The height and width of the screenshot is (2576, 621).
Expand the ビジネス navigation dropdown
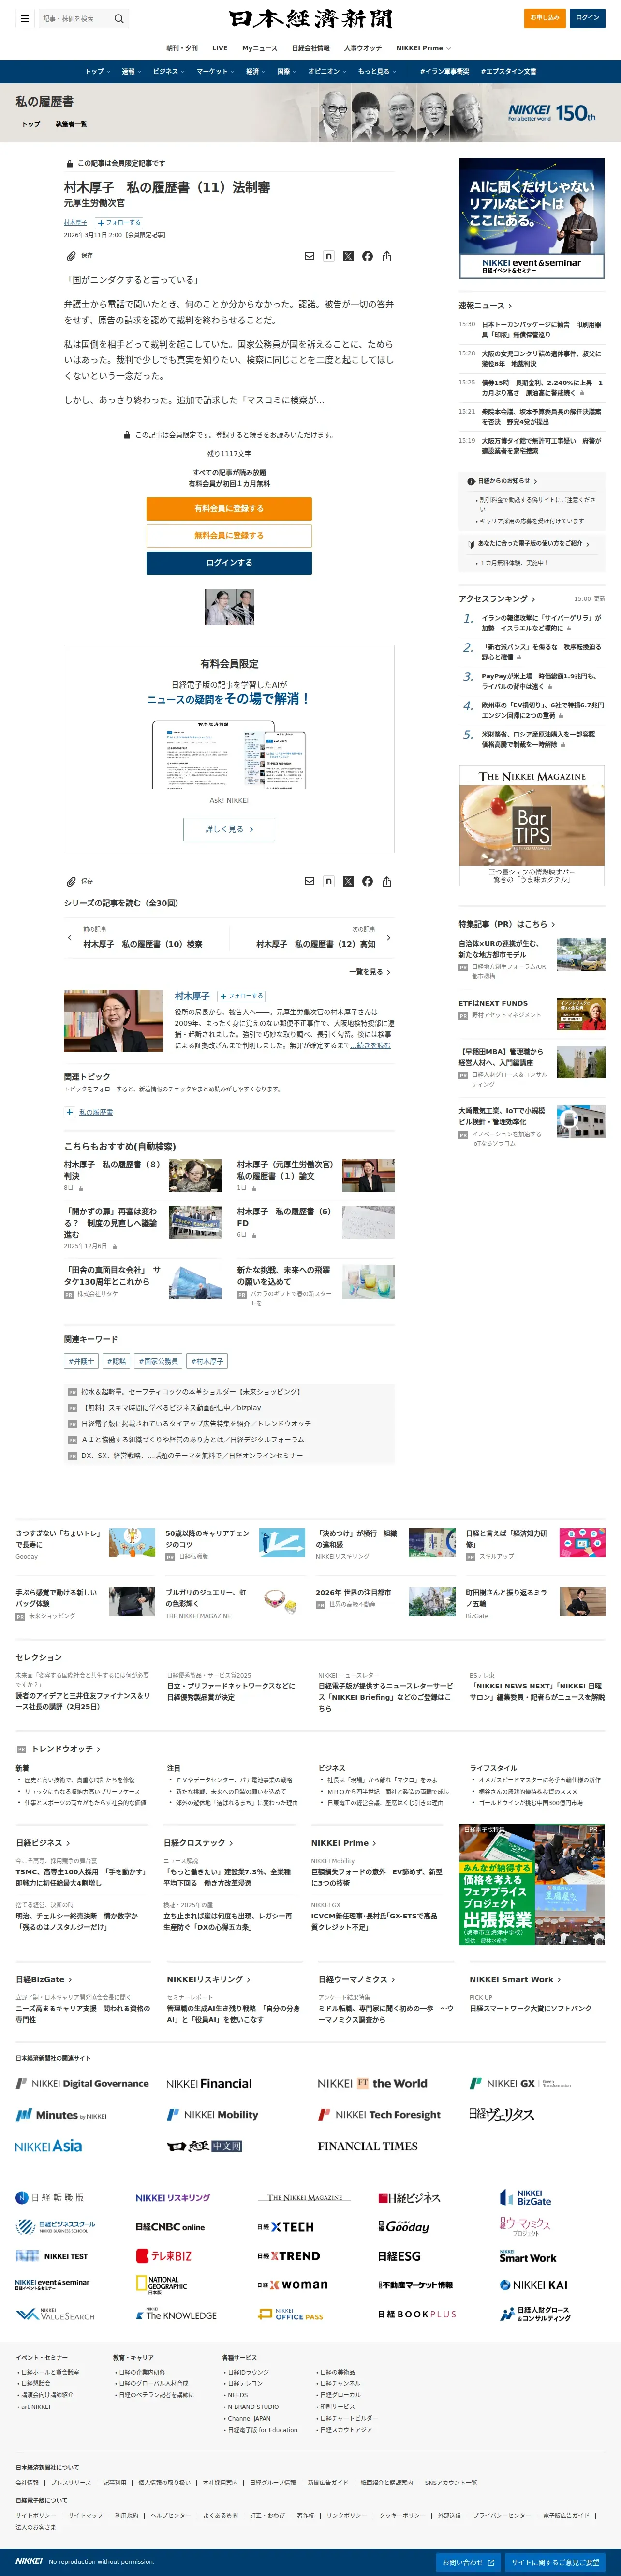click(168, 71)
